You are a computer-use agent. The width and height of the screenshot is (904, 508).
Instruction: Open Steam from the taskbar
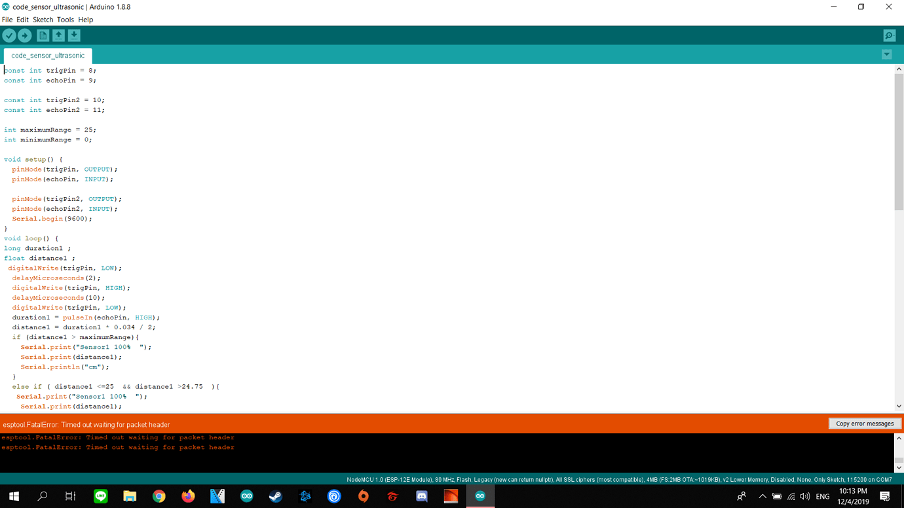point(276,496)
